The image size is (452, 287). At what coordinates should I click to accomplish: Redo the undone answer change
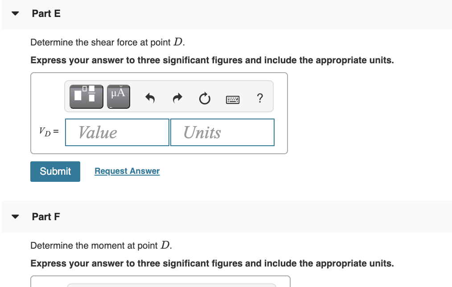point(177,98)
